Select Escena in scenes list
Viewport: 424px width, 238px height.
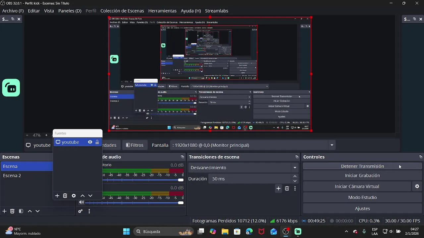27,166
